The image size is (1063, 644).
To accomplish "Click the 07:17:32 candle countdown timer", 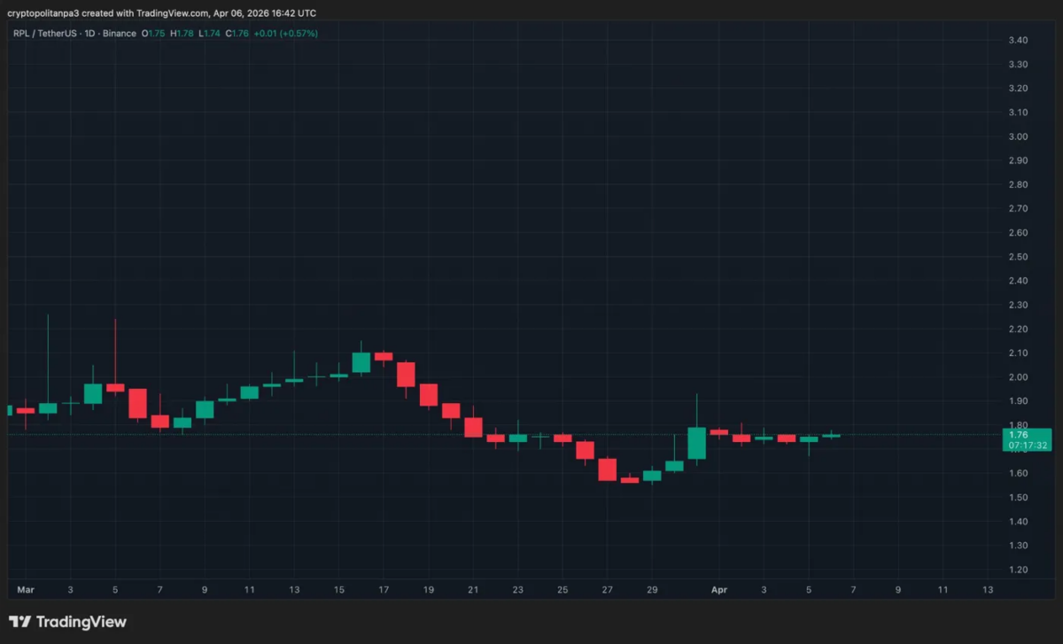I will coord(1027,446).
